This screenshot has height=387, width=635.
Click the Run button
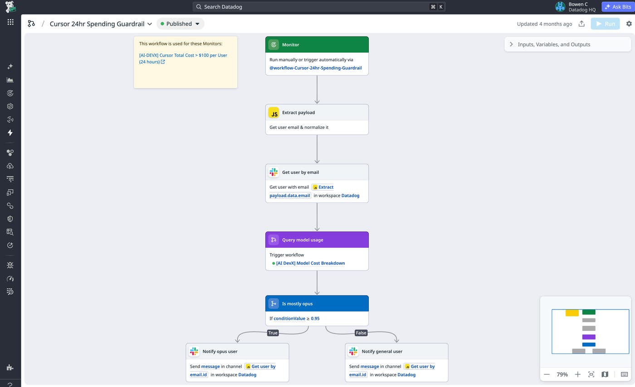pyautogui.click(x=605, y=24)
